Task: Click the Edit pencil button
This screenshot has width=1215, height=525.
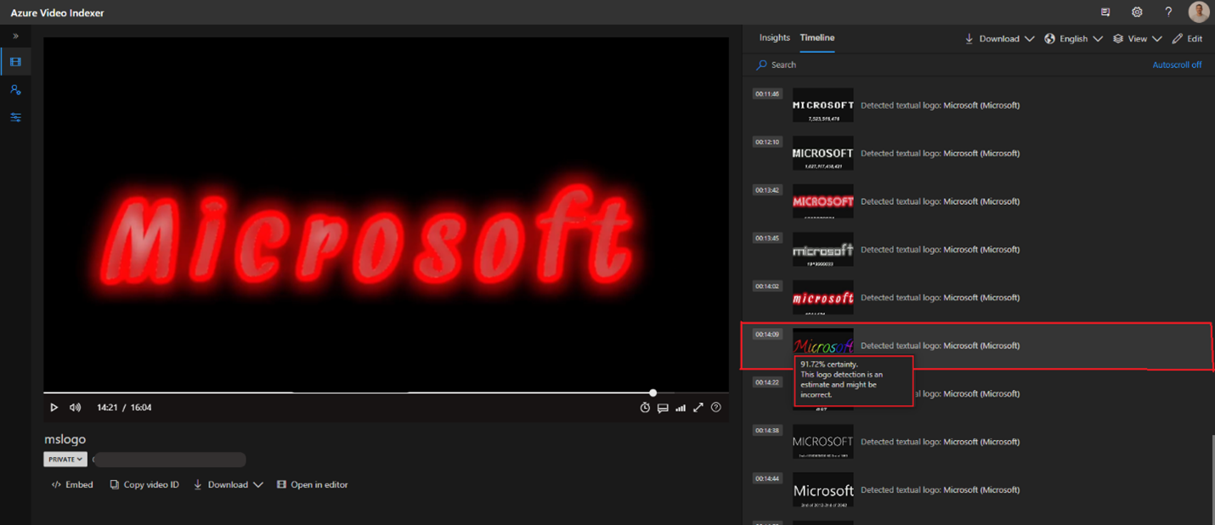Action: [1187, 39]
